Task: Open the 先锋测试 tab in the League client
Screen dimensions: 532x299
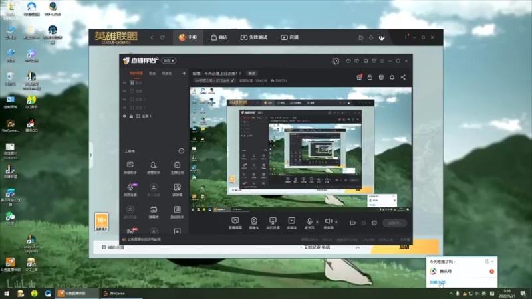Action: pos(254,37)
